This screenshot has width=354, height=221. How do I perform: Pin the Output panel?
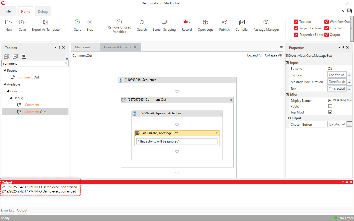tap(347, 182)
